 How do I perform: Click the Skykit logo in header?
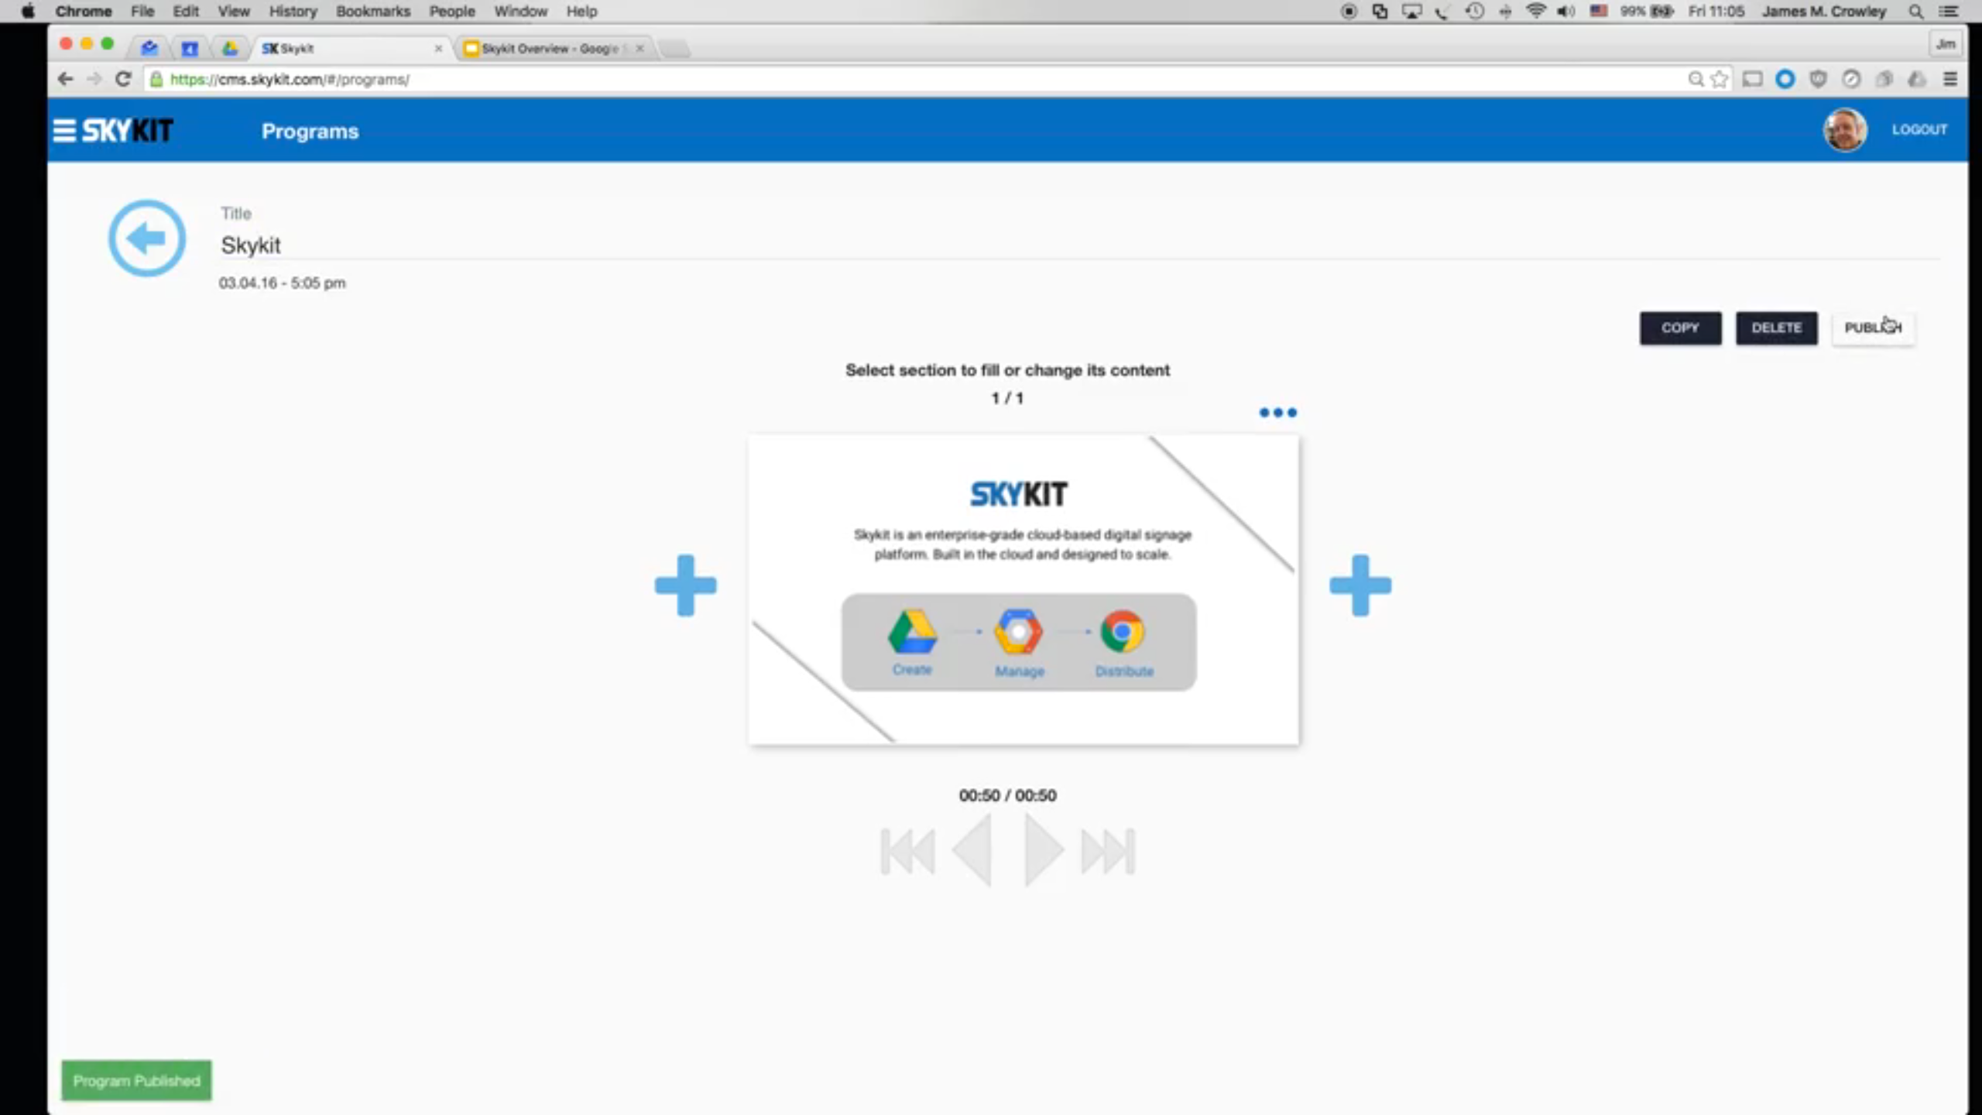click(x=128, y=130)
